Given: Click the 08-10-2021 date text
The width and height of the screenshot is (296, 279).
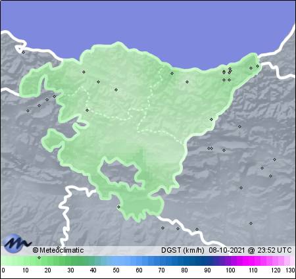Looking at the screenshot, I should [x=226, y=250].
